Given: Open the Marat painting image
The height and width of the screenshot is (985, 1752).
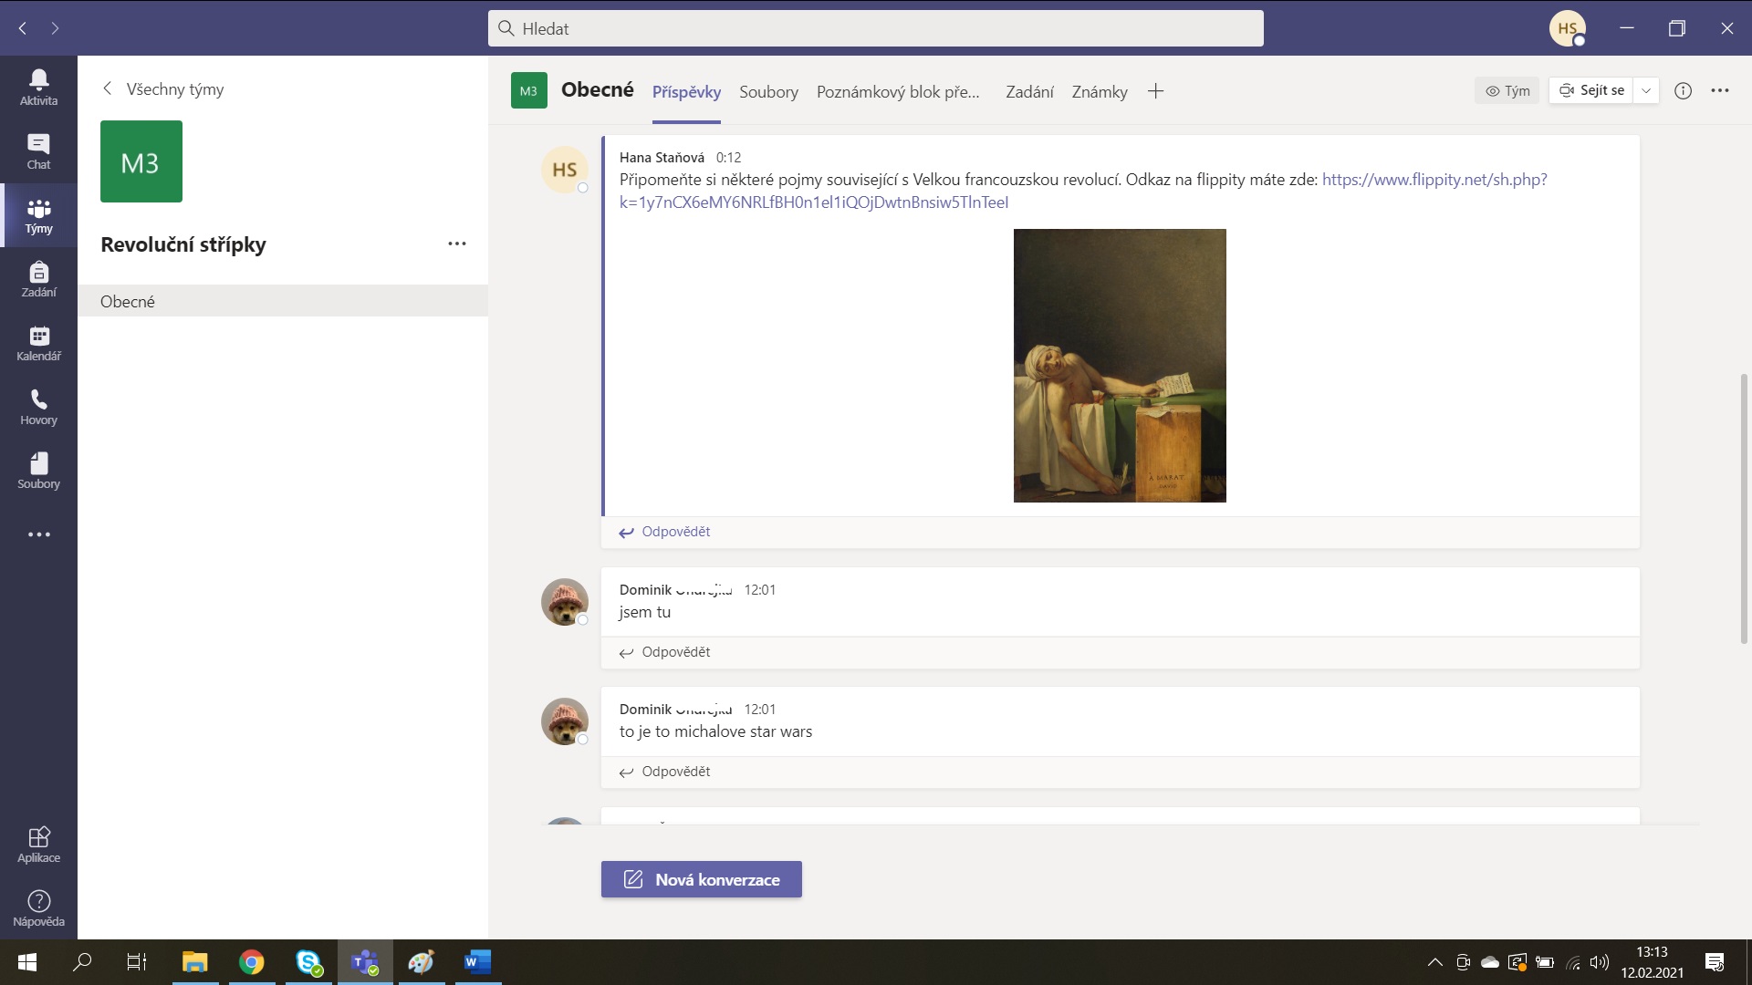Looking at the screenshot, I should coord(1120,365).
